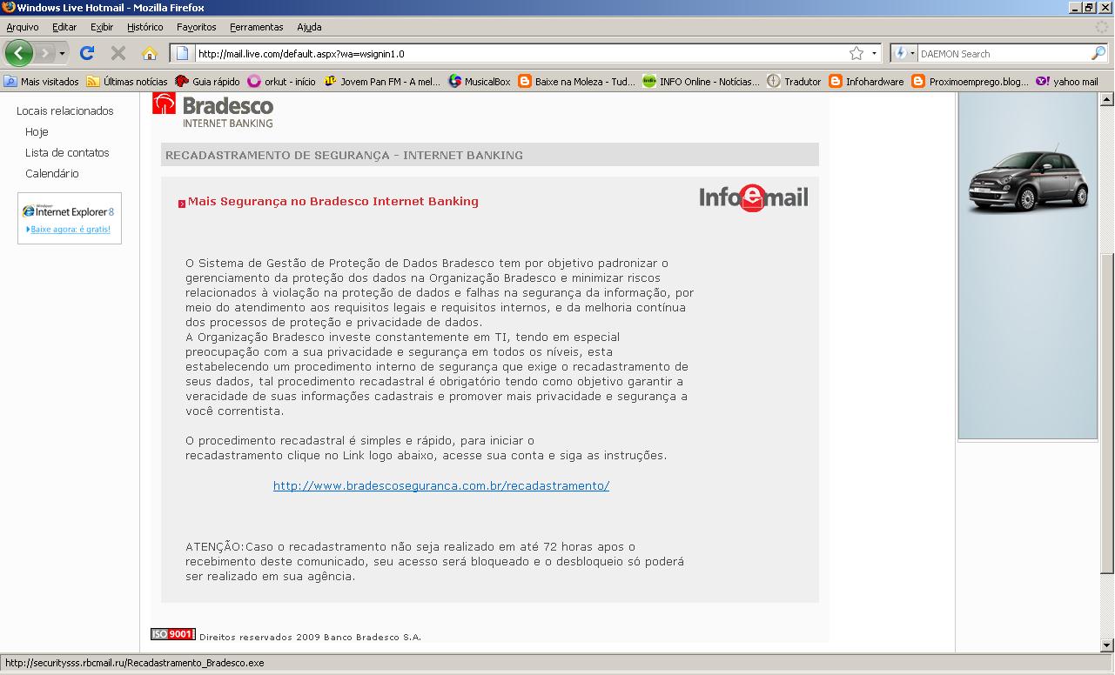Open the INFO Online - Notícias bookmark
The width and height of the screenshot is (1115, 675).
[701, 82]
